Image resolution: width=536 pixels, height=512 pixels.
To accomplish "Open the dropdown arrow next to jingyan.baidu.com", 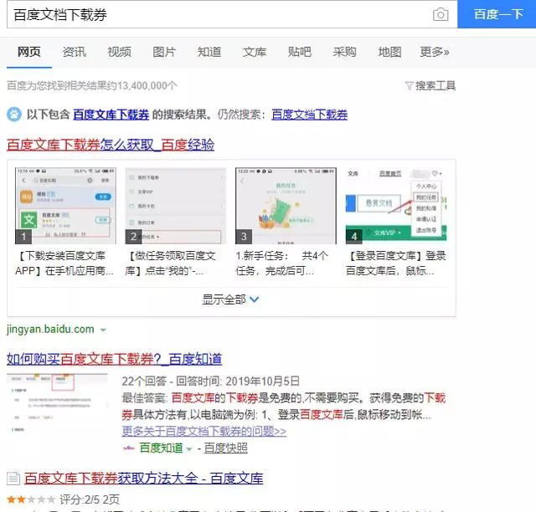I will click(x=103, y=330).
